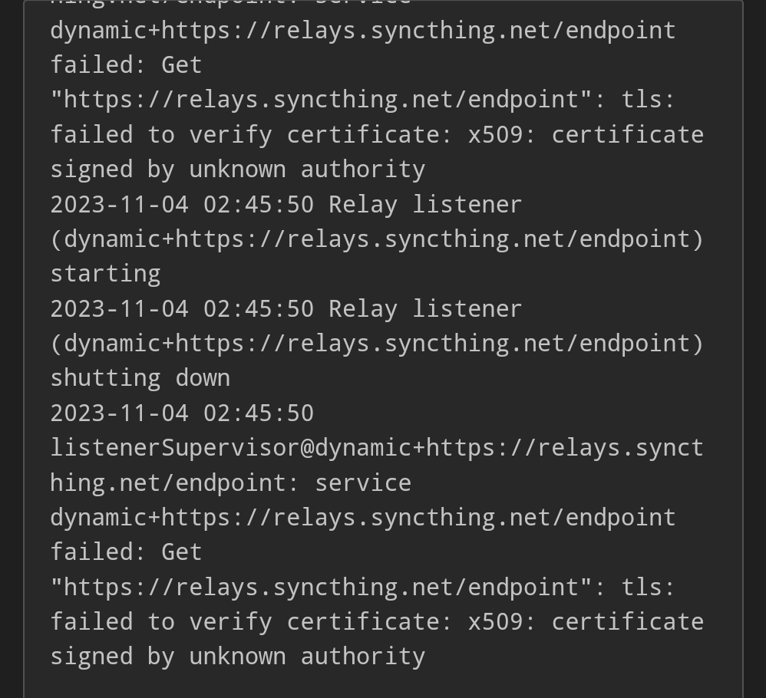Click the "shutting down" log line
The width and height of the screenshot is (766, 698).
[x=140, y=378]
